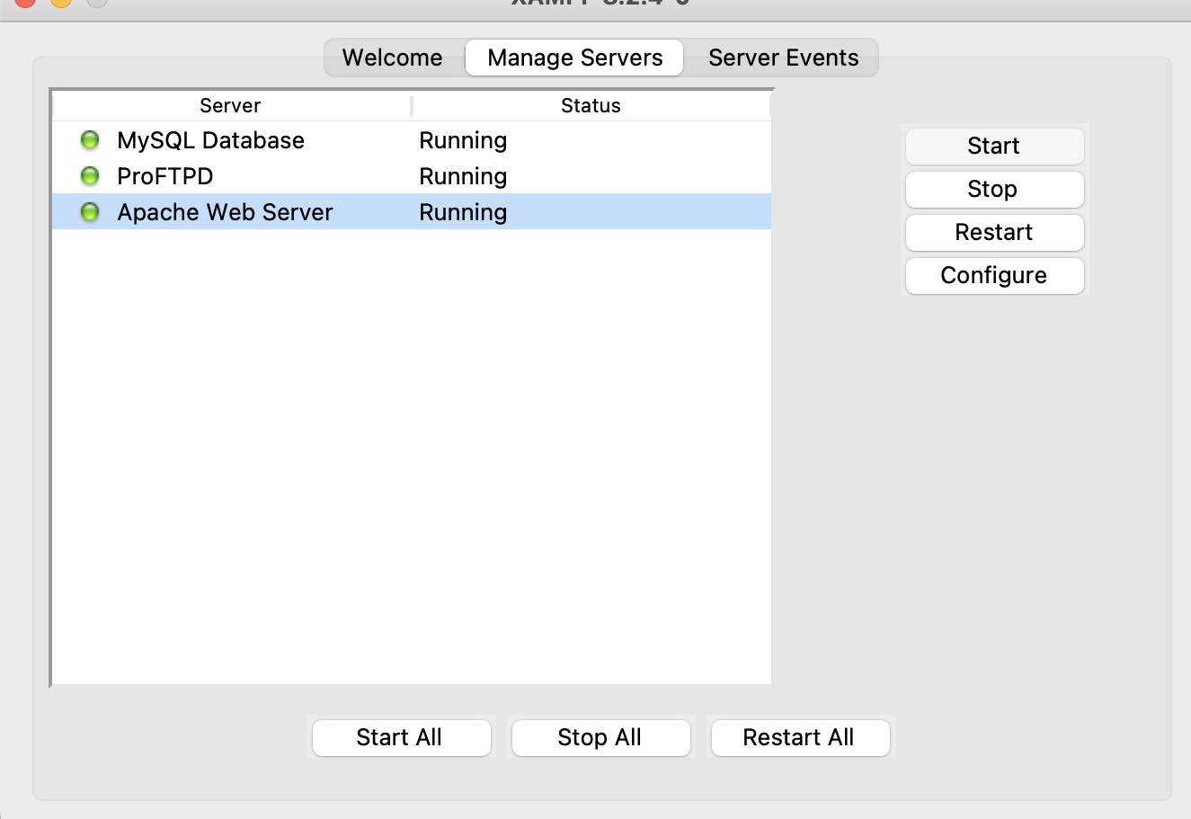
Task: Click ProFTPD green status indicator
Action: point(90,176)
